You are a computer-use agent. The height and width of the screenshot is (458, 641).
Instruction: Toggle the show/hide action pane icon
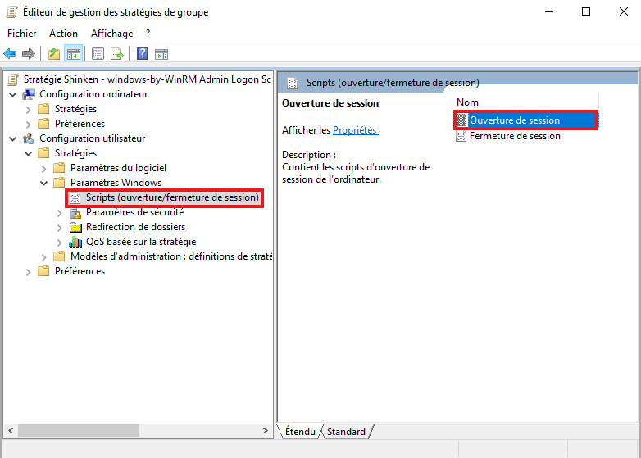tap(161, 54)
